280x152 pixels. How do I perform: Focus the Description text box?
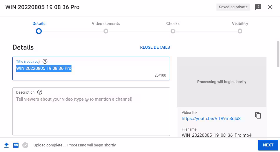pos(91,114)
